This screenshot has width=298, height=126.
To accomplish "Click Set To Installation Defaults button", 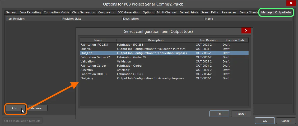I will click(22, 121).
